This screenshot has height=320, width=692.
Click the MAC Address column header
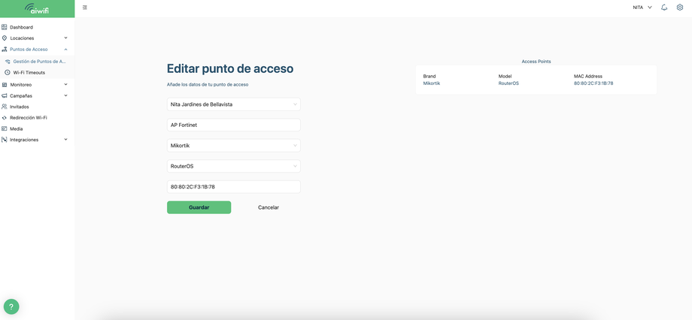coord(588,77)
